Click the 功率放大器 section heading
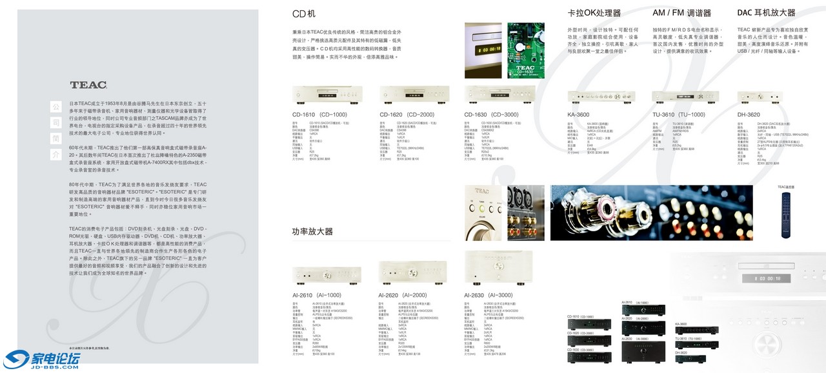826x373 pixels. point(312,231)
